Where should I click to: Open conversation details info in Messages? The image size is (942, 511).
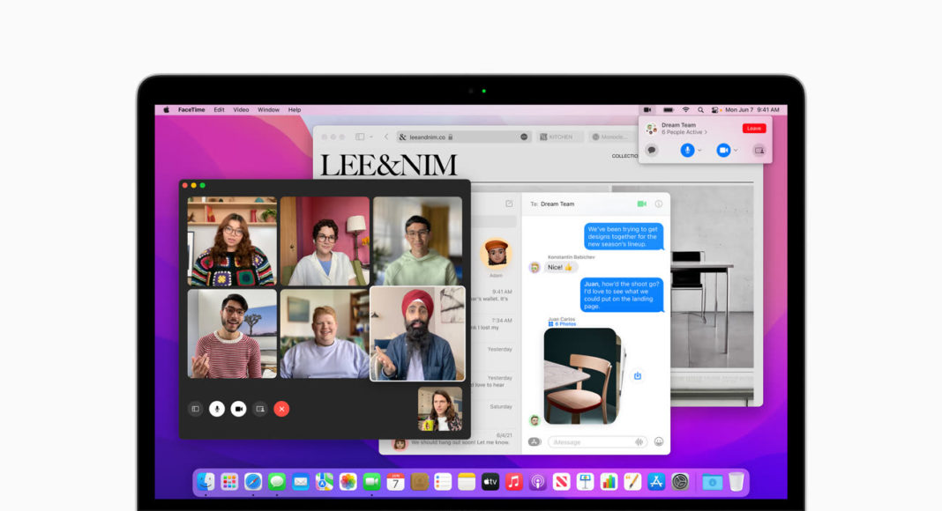point(659,204)
